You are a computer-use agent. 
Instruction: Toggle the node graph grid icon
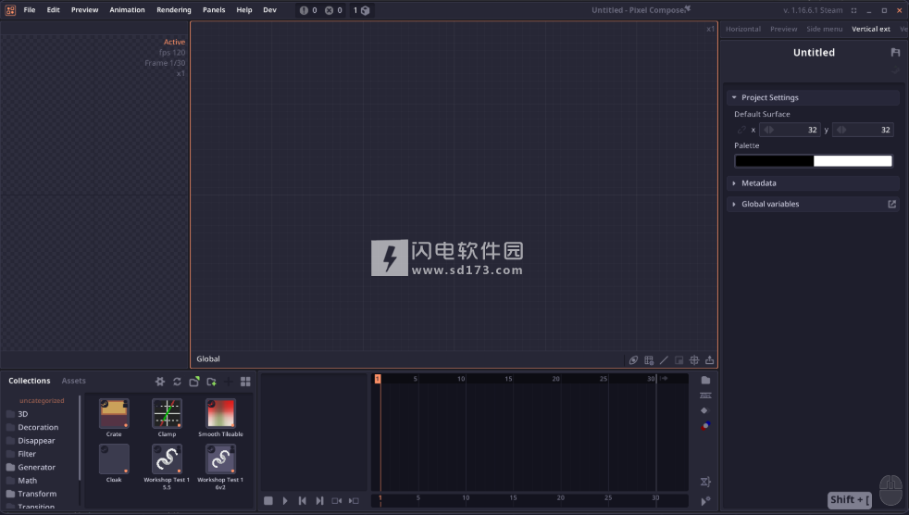[649, 360]
